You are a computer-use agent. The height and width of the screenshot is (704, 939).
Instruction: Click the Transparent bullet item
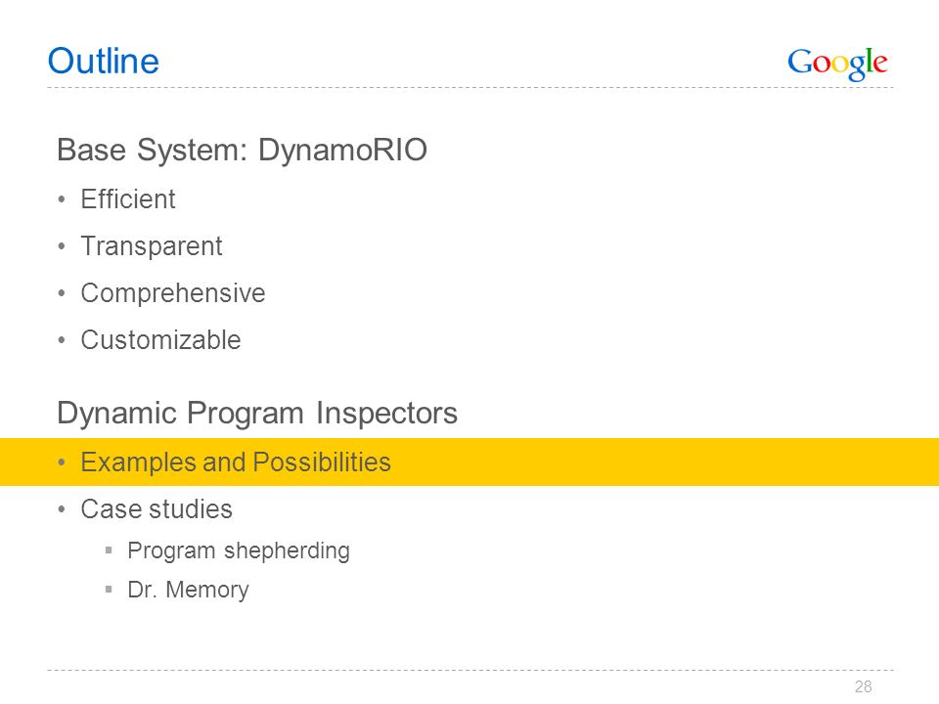point(152,246)
